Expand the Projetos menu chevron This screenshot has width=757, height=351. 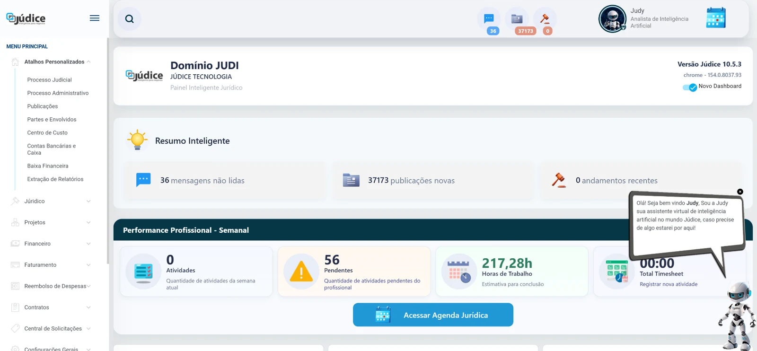tap(88, 223)
